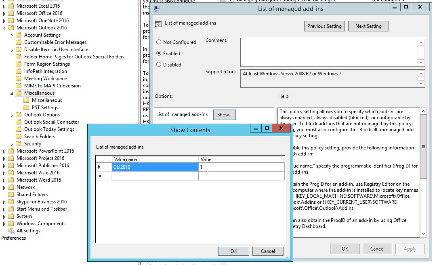
Task: Select the Disabled radio button
Action: (x=159, y=64)
